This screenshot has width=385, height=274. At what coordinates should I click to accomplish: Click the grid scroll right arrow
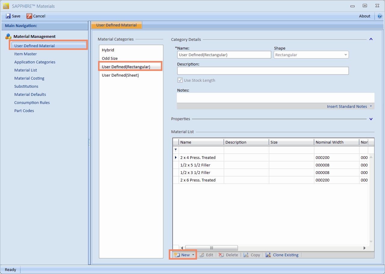click(x=365, y=248)
